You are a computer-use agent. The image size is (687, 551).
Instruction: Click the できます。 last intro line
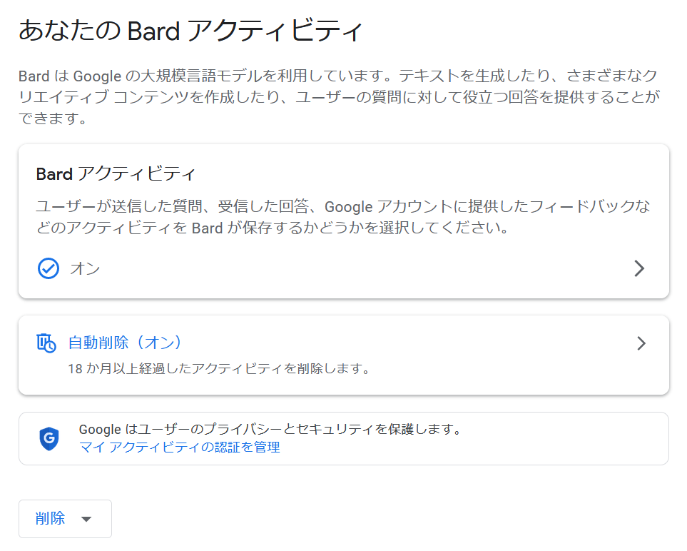[53, 118]
